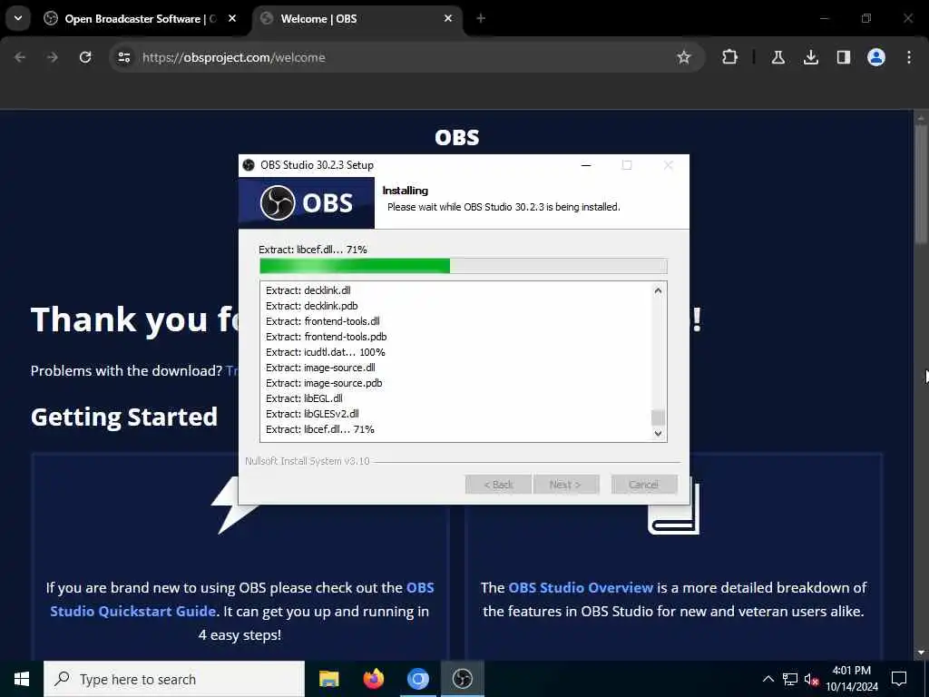Select the 'Extract: libEGL.dll' log line
The height and width of the screenshot is (697, 929).
click(304, 398)
